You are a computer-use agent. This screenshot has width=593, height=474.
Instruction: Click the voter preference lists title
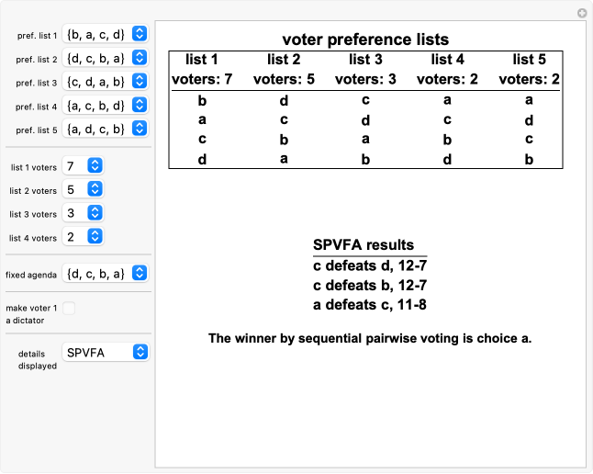tap(364, 39)
